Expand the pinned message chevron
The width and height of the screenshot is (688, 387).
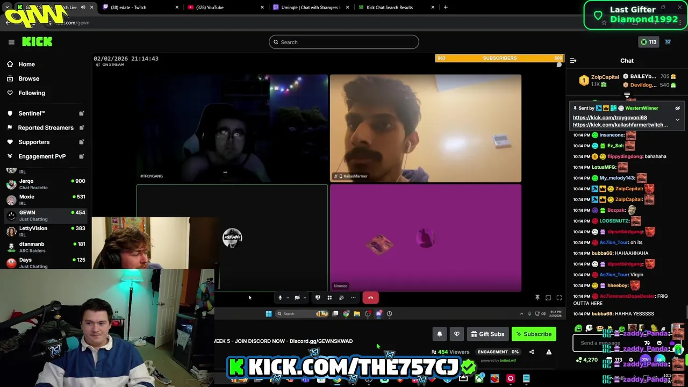[x=677, y=120]
